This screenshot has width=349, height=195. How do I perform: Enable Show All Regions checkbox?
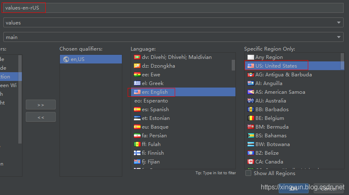click(x=248, y=173)
